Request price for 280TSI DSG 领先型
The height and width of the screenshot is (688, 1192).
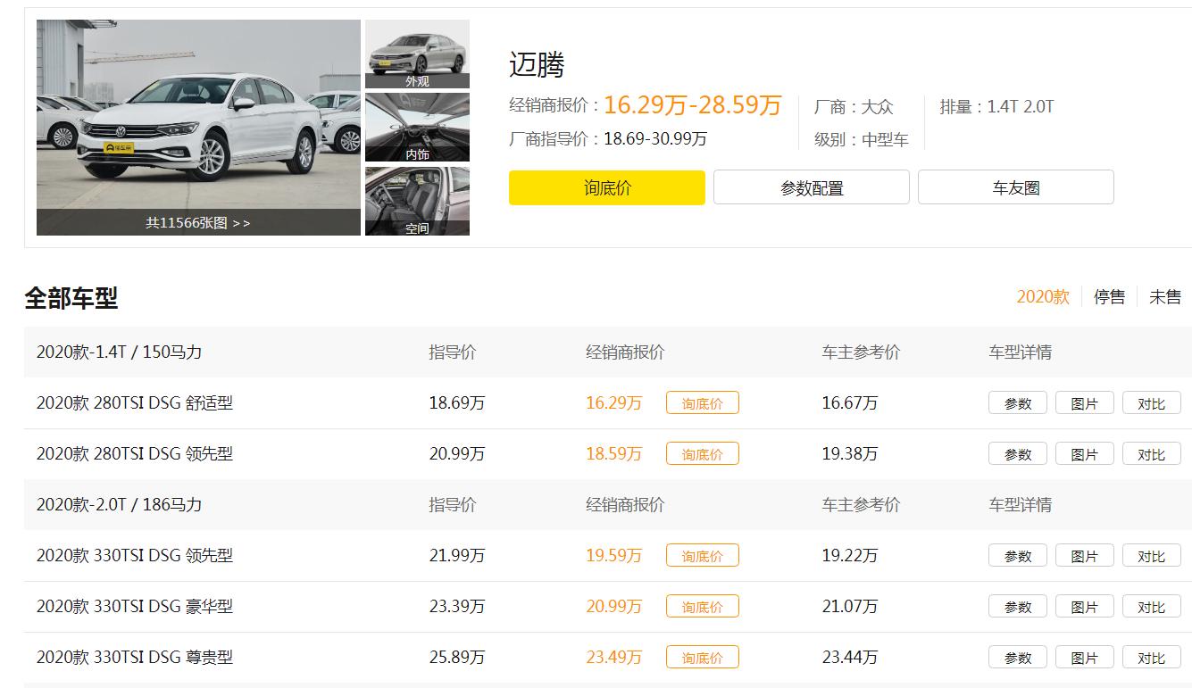pyautogui.click(x=702, y=454)
